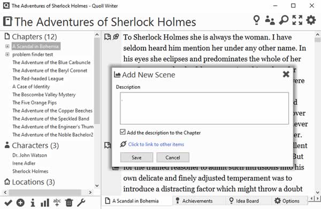Viewport: 321px width, 209px height.
Task: Click the project book icon beside the title
Action: (7, 21)
